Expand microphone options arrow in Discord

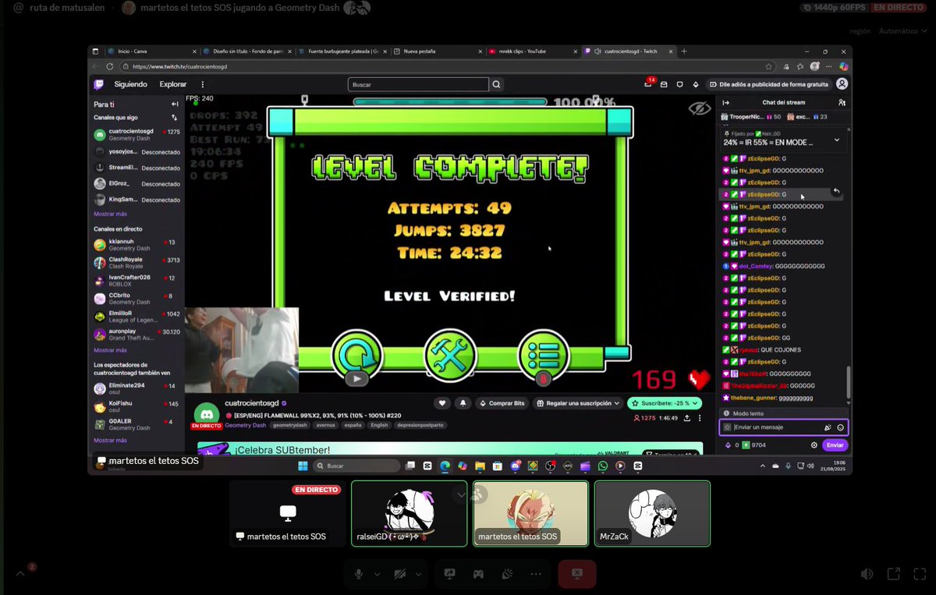(x=378, y=574)
